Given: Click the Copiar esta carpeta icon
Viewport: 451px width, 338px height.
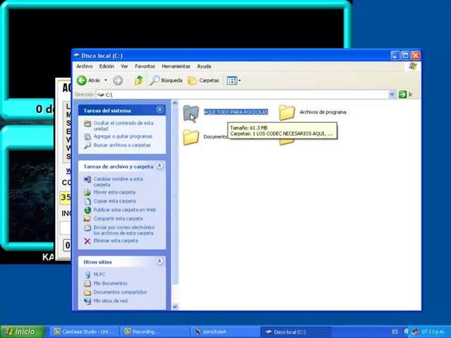Looking at the screenshot, I should tap(87, 201).
